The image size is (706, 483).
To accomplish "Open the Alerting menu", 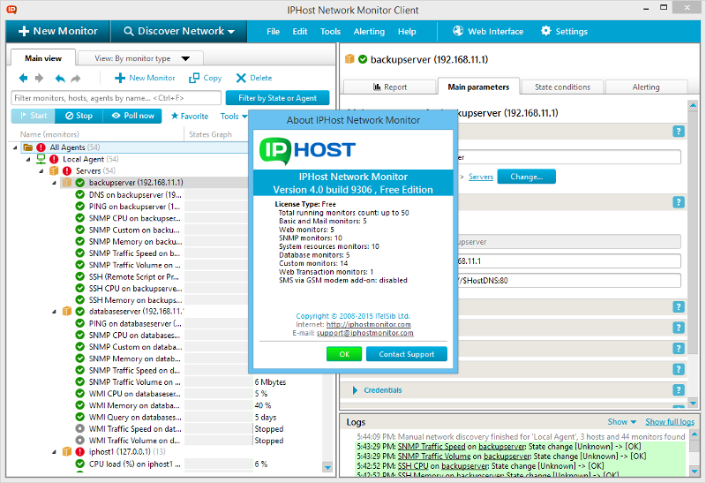I will [x=369, y=32].
